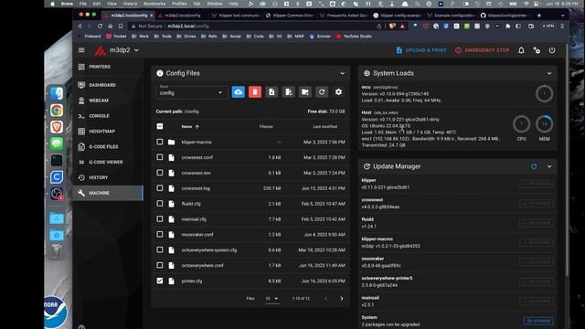Create a new folder icon
The image size is (585, 329).
[x=304, y=92]
